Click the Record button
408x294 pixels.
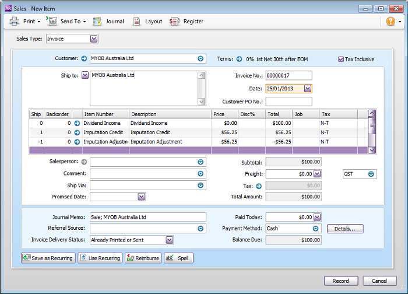pyautogui.click(x=341, y=281)
